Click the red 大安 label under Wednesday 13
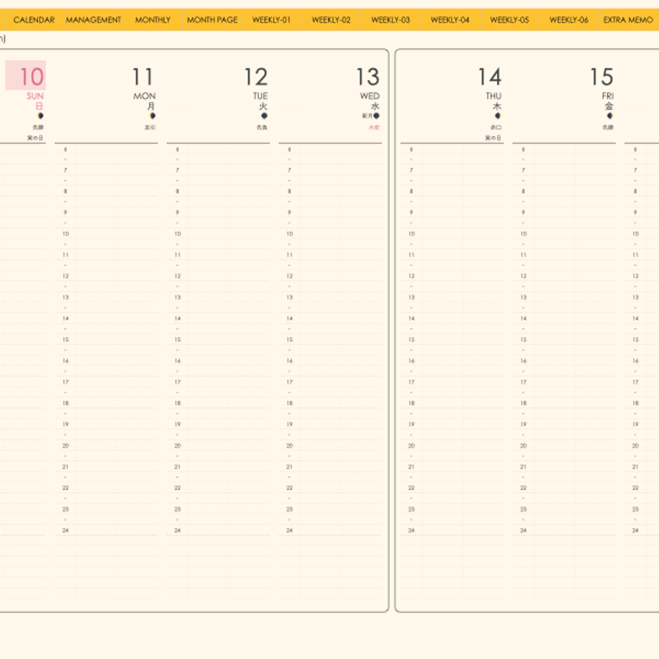659x659 pixels. tap(374, 128)
